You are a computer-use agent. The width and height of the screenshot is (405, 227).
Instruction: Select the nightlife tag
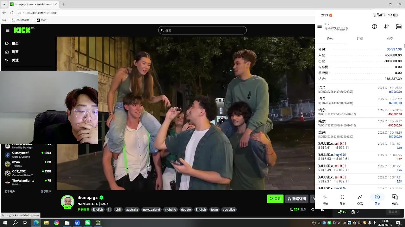[170, 209]
